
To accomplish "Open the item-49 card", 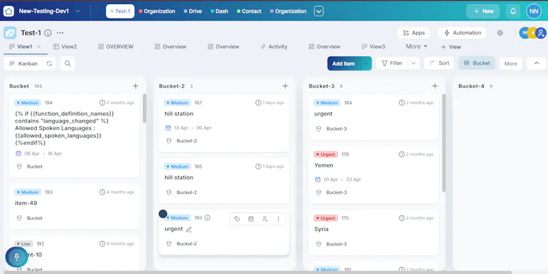I will click(x=74, y=207).
